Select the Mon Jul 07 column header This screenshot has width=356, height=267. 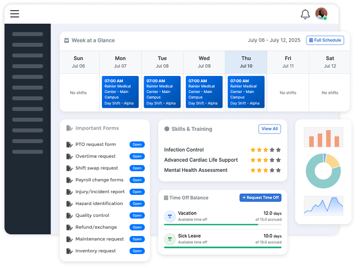(x=121, y=62)
